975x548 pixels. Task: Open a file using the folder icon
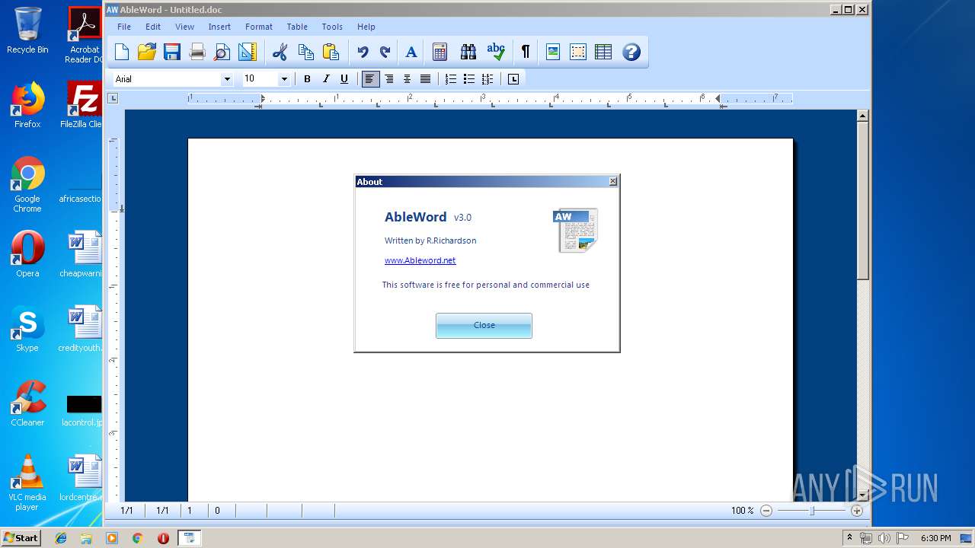[147, 52]
